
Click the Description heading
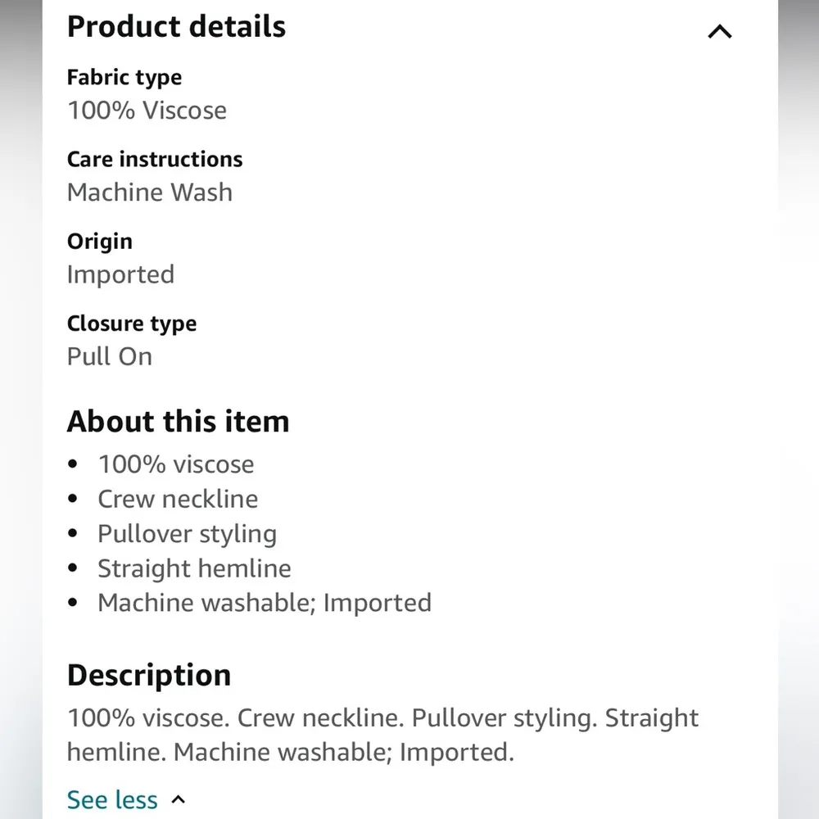[x=149, y=676]
